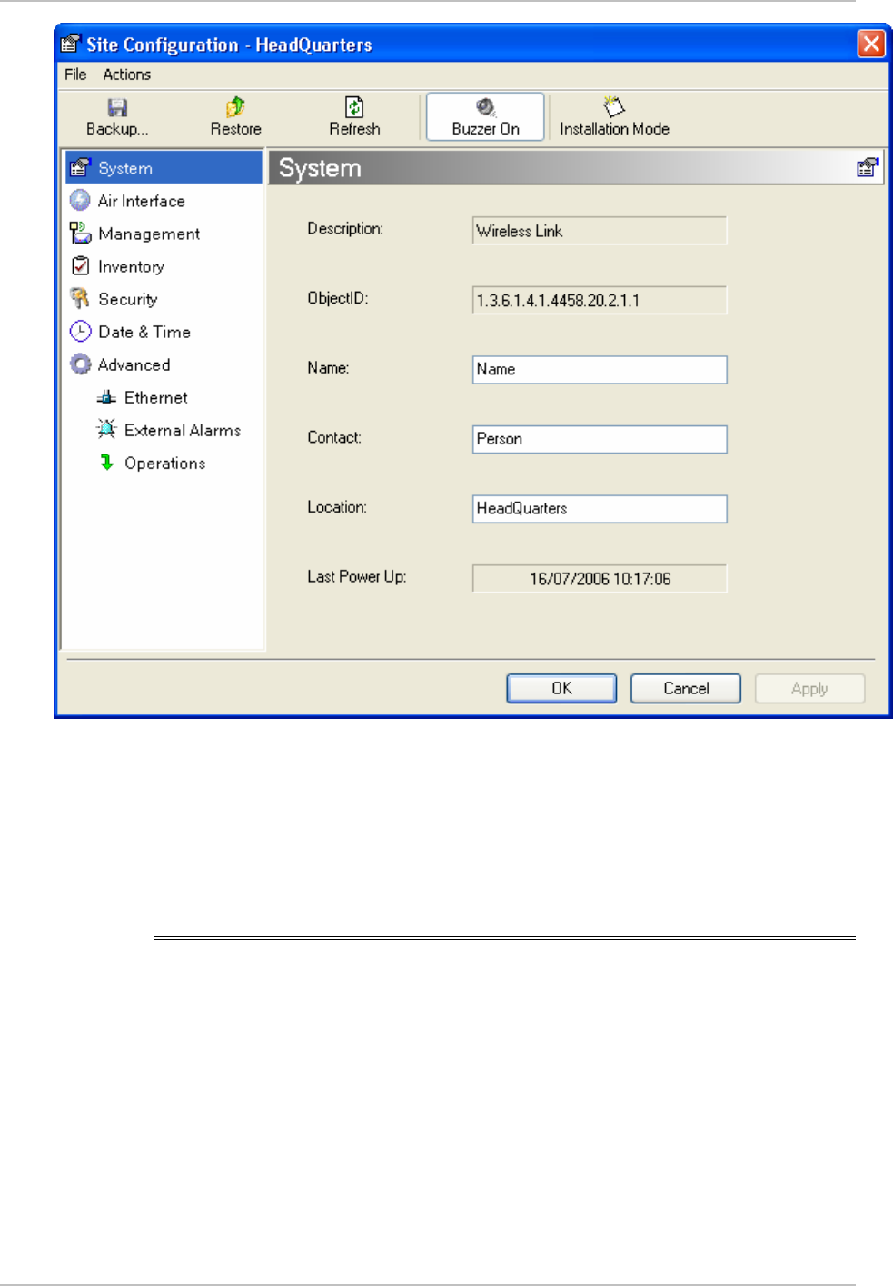Open the Actions menu
893x1286 pixels.
[x=126, y=75]
